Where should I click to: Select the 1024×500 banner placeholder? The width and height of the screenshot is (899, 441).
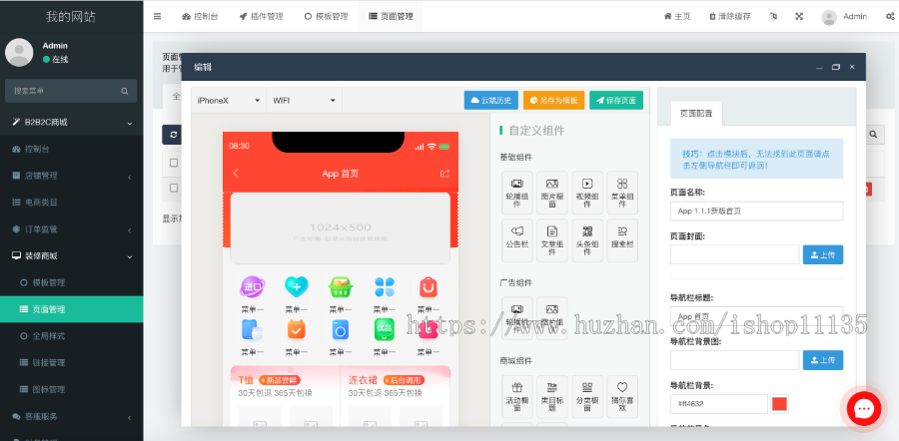click(x=340, y=227)
